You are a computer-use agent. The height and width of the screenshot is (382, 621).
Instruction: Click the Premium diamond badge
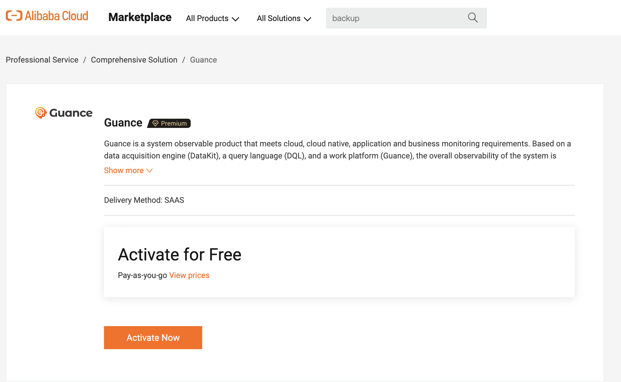click(x=169, y=123)
